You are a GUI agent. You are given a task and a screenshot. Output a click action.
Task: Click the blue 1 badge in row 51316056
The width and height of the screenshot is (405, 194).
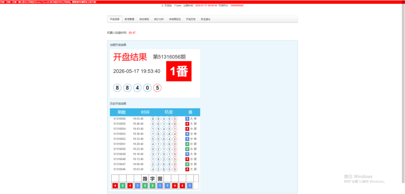187,119
